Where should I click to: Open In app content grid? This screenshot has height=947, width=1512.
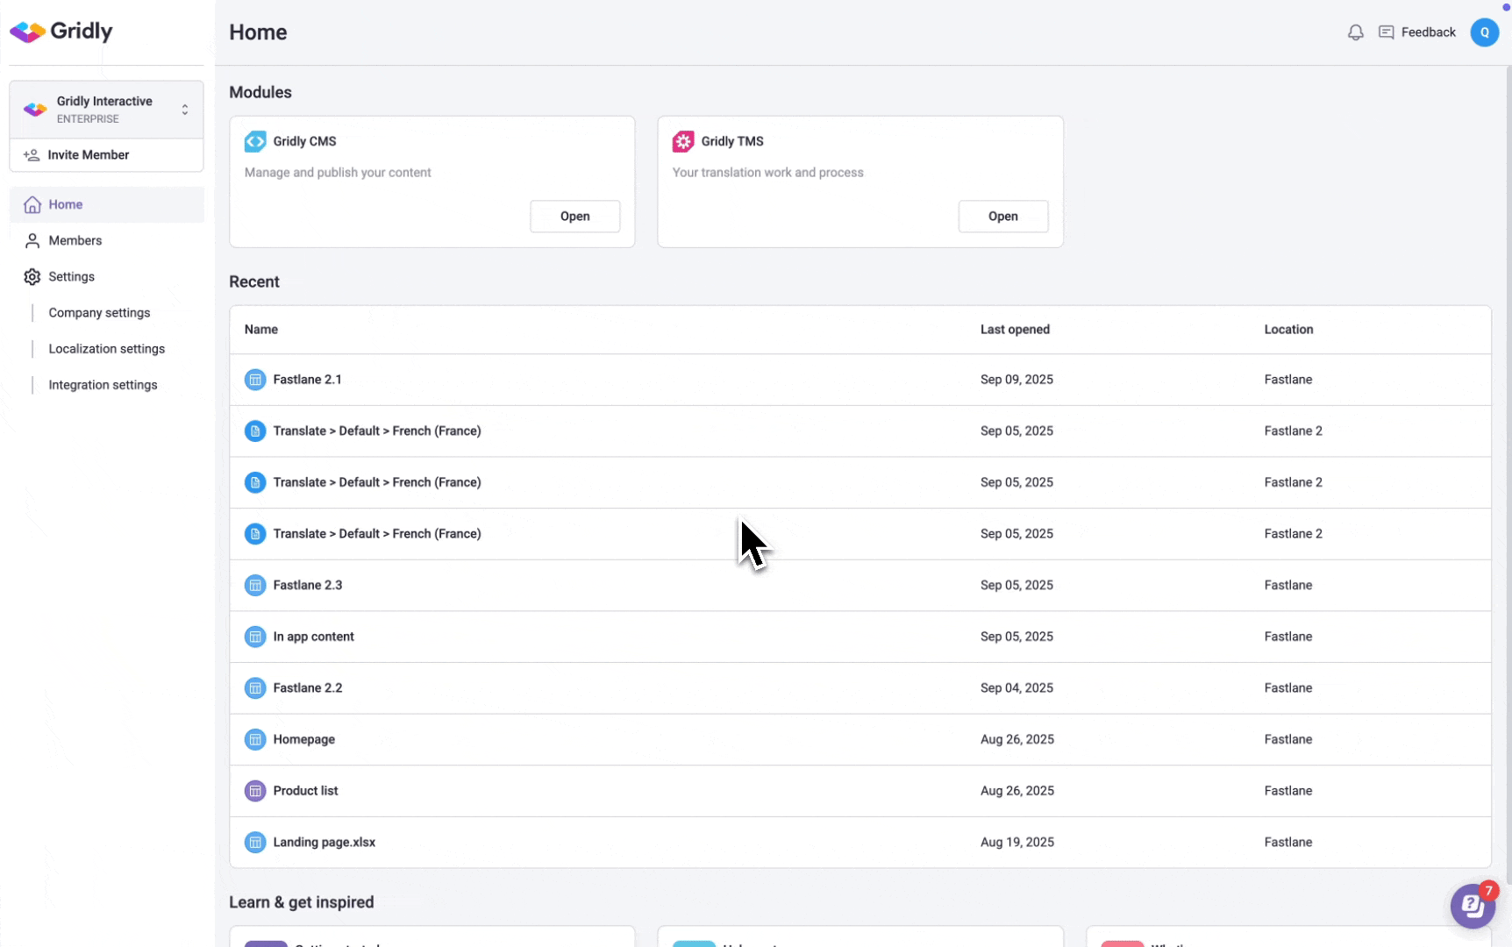[x=313, y=637]
